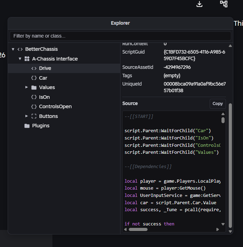Click the source code horizontal scrollbar
Viewport: 243px width, 247px height.
[138, 229]
